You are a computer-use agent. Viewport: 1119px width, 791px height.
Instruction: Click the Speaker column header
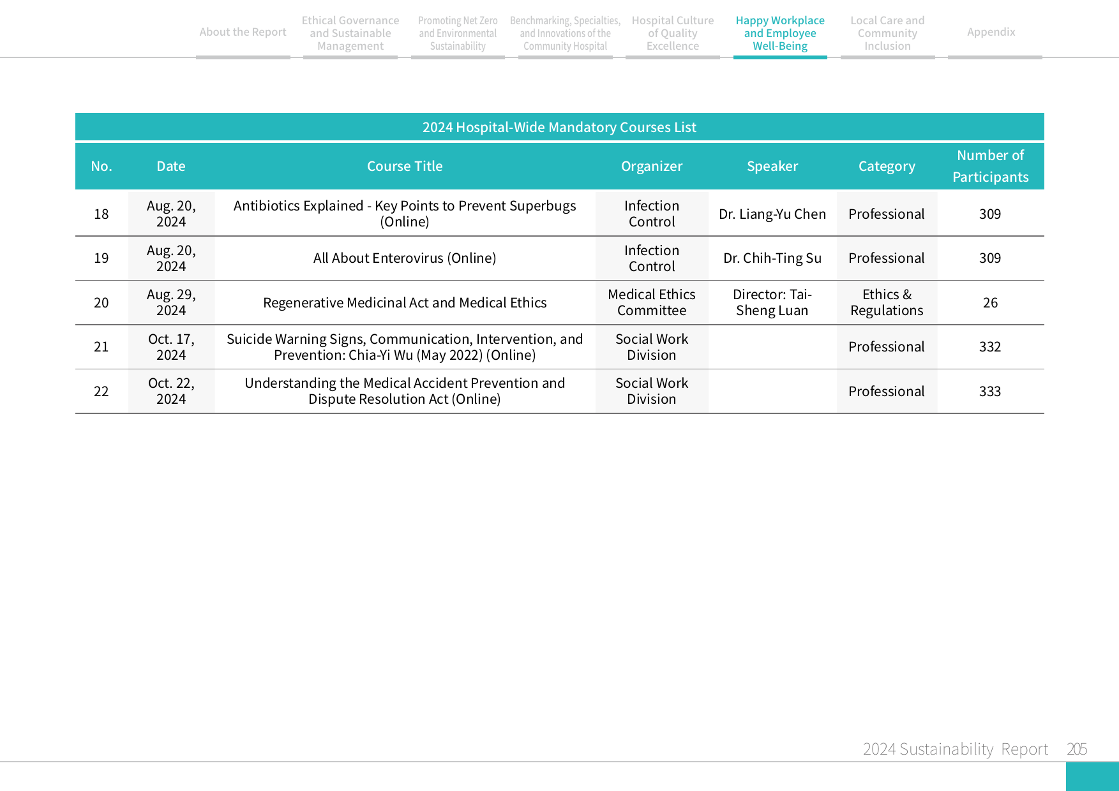(x=772, y=166)
